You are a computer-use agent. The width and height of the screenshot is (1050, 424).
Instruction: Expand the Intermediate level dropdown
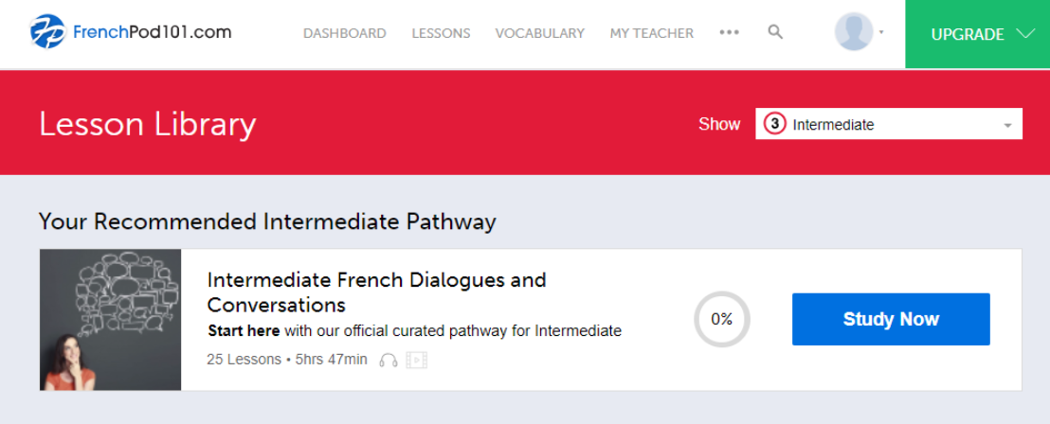(x=888, y=124)
